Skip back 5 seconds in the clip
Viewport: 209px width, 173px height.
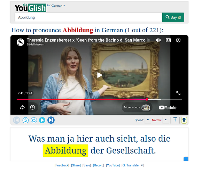coord(25,120)
